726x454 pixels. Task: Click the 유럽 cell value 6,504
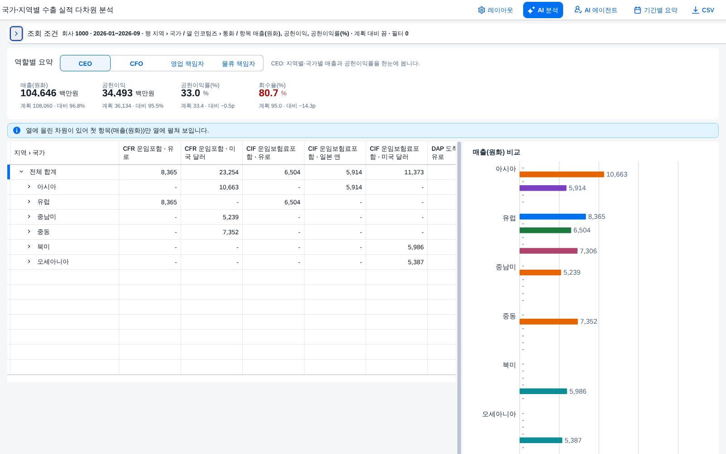(292, 202)
